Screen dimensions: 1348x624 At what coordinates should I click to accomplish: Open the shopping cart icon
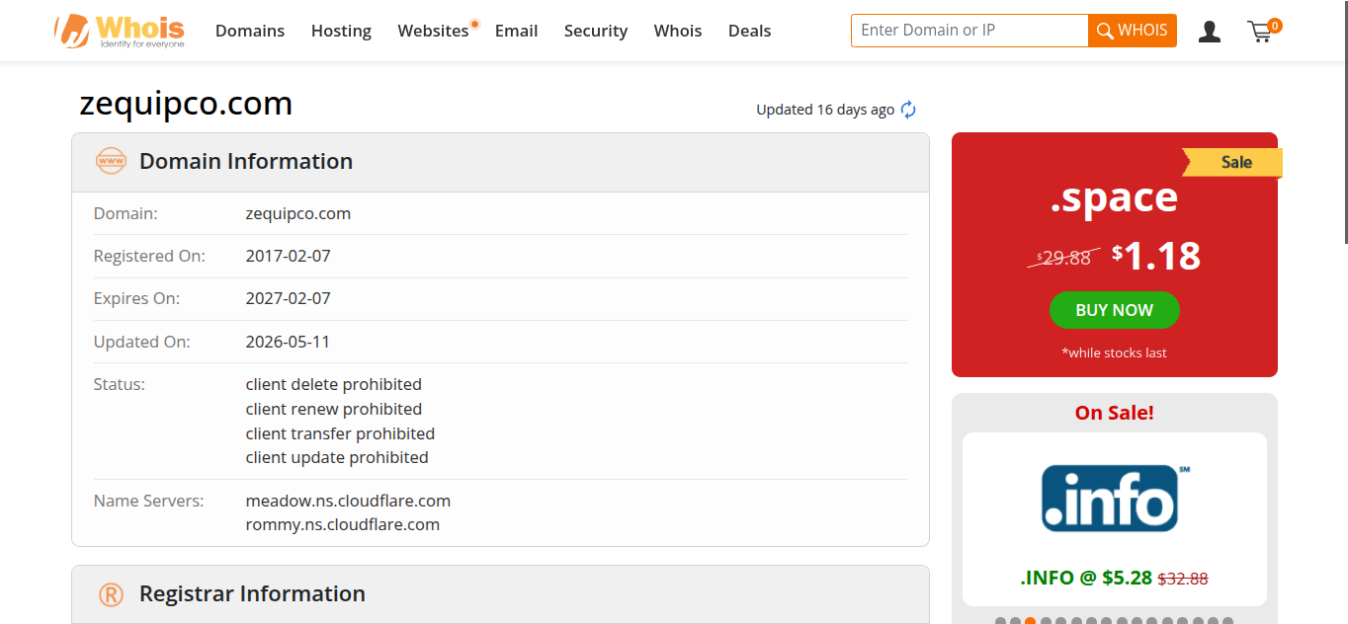[x=1263, y=31]
